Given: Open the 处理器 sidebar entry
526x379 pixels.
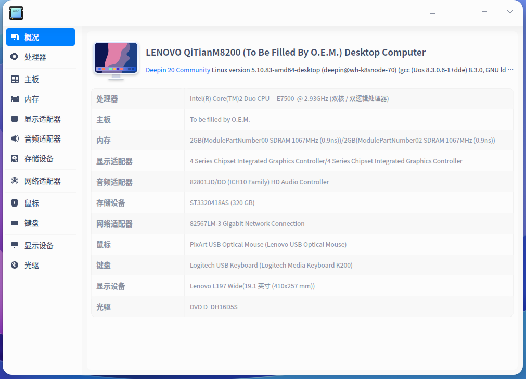Looking at the screenshot, I should tap(41, 57).
